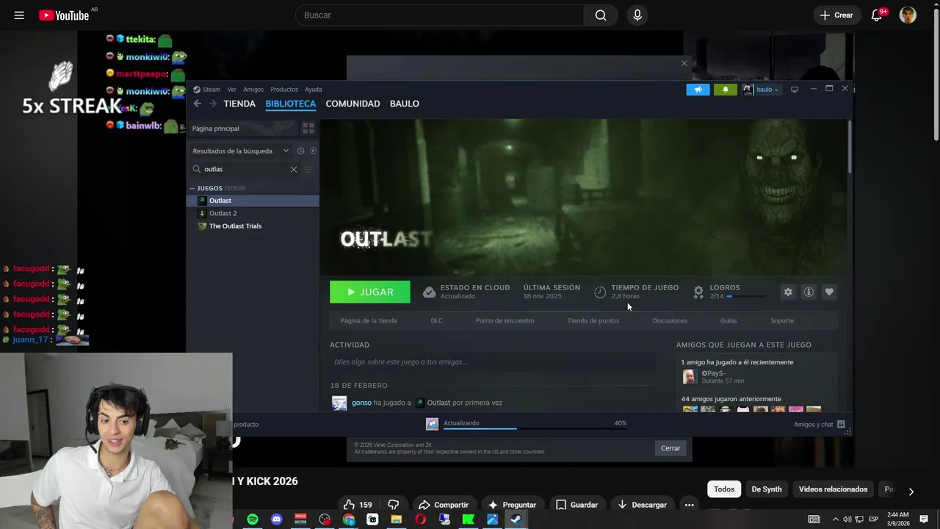The image size is (940, 529).
Task: Open Punto de encuentro link
Action: (x=505, y=320)
